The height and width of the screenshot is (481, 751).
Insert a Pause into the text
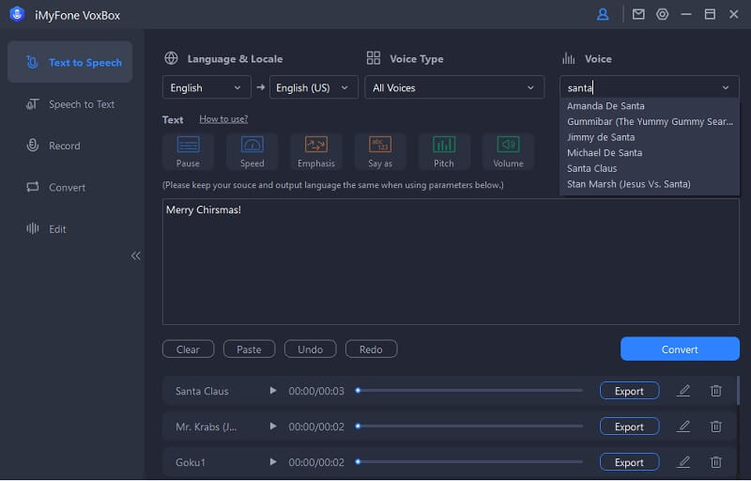(x=188, y=151)
